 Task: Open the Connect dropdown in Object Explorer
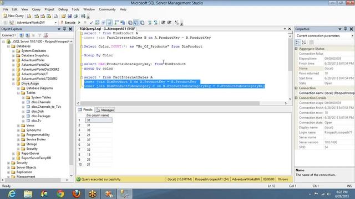click(9, 35)
